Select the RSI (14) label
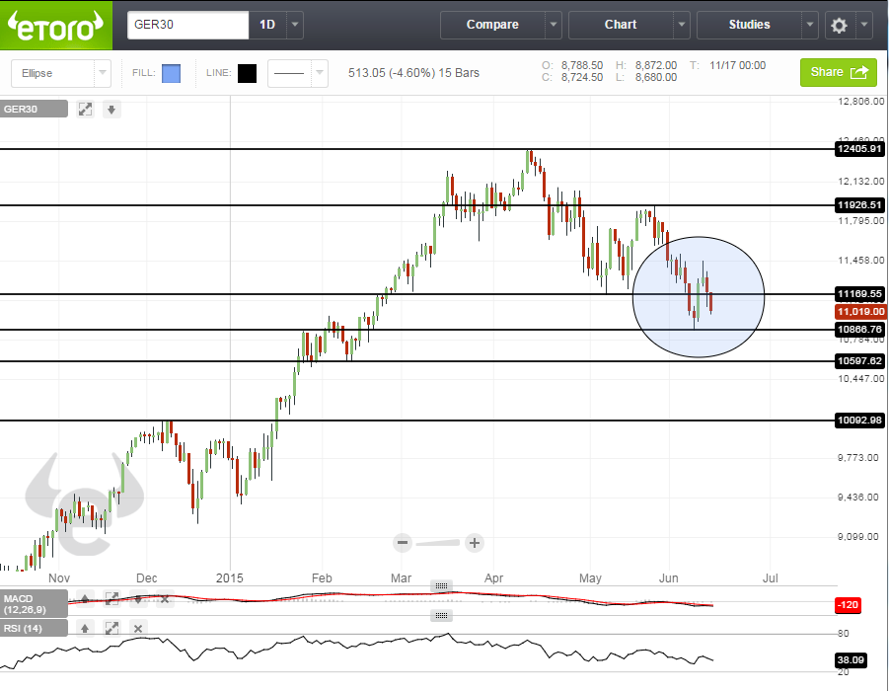This screenshot has width=889, height=691. (34, 628)
